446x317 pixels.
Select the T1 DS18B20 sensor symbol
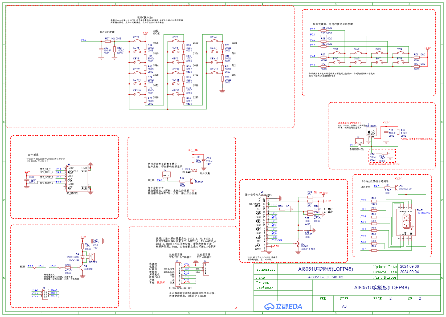pyautogui.click(x=371, y=132)
